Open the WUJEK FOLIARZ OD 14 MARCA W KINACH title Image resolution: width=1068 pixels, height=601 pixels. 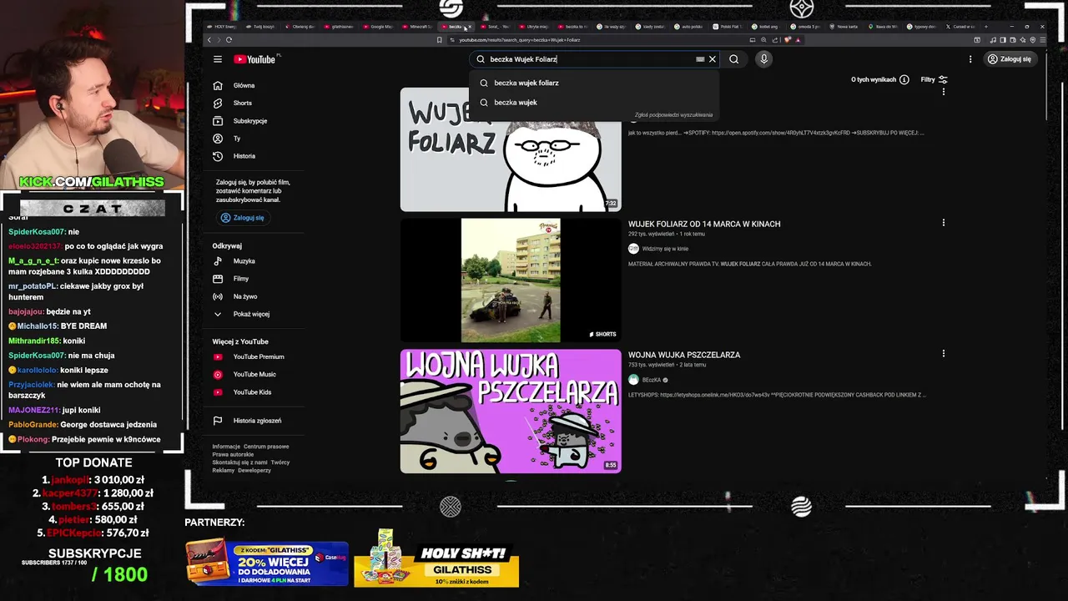tap(704, 224)
